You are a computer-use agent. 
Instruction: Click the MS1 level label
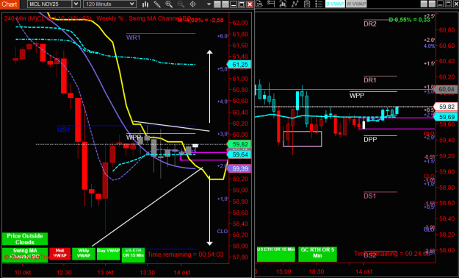point(63,129)
